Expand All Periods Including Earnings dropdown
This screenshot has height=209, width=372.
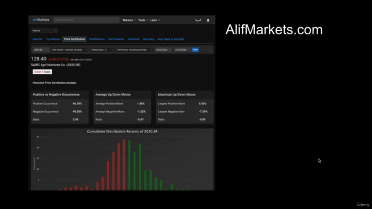click(x=134, y=50)
